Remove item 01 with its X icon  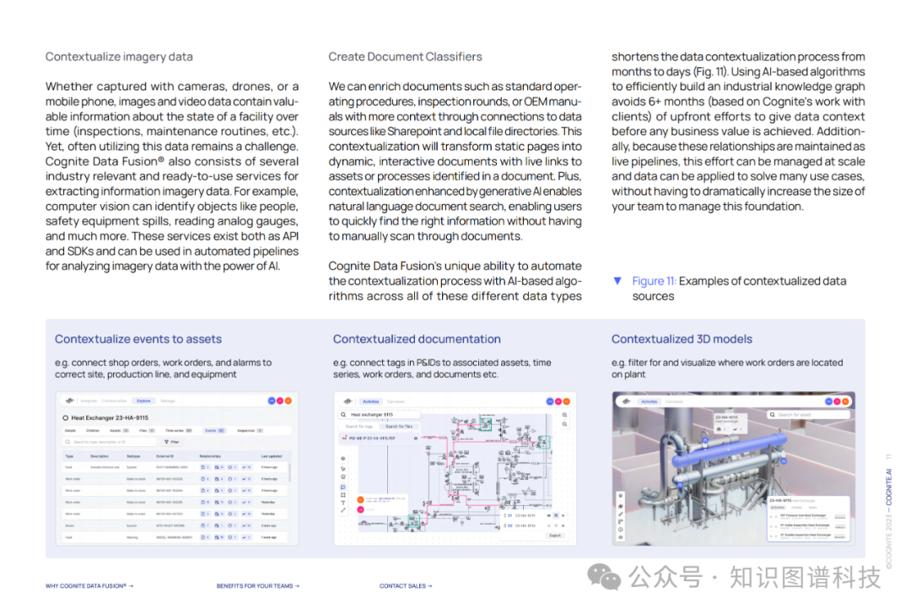[563, 515]
